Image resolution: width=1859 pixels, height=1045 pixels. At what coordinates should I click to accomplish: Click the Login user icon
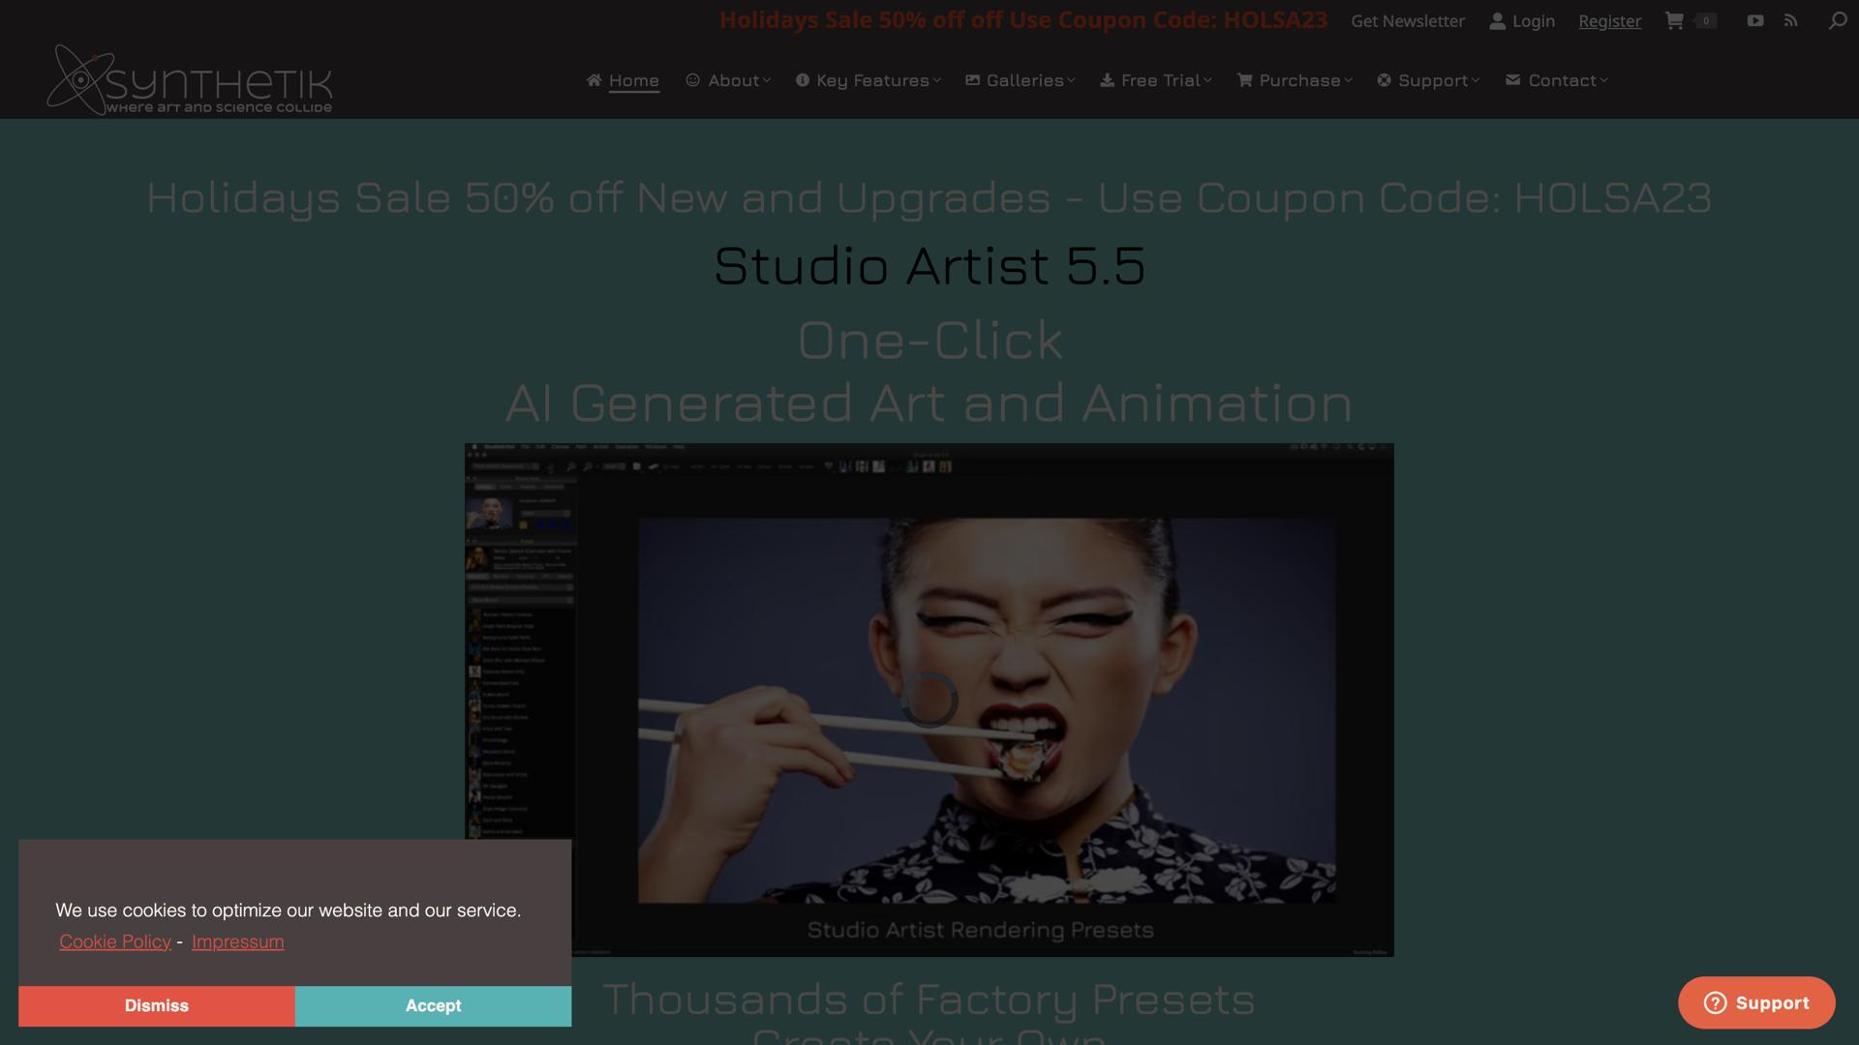point(1497,21)
